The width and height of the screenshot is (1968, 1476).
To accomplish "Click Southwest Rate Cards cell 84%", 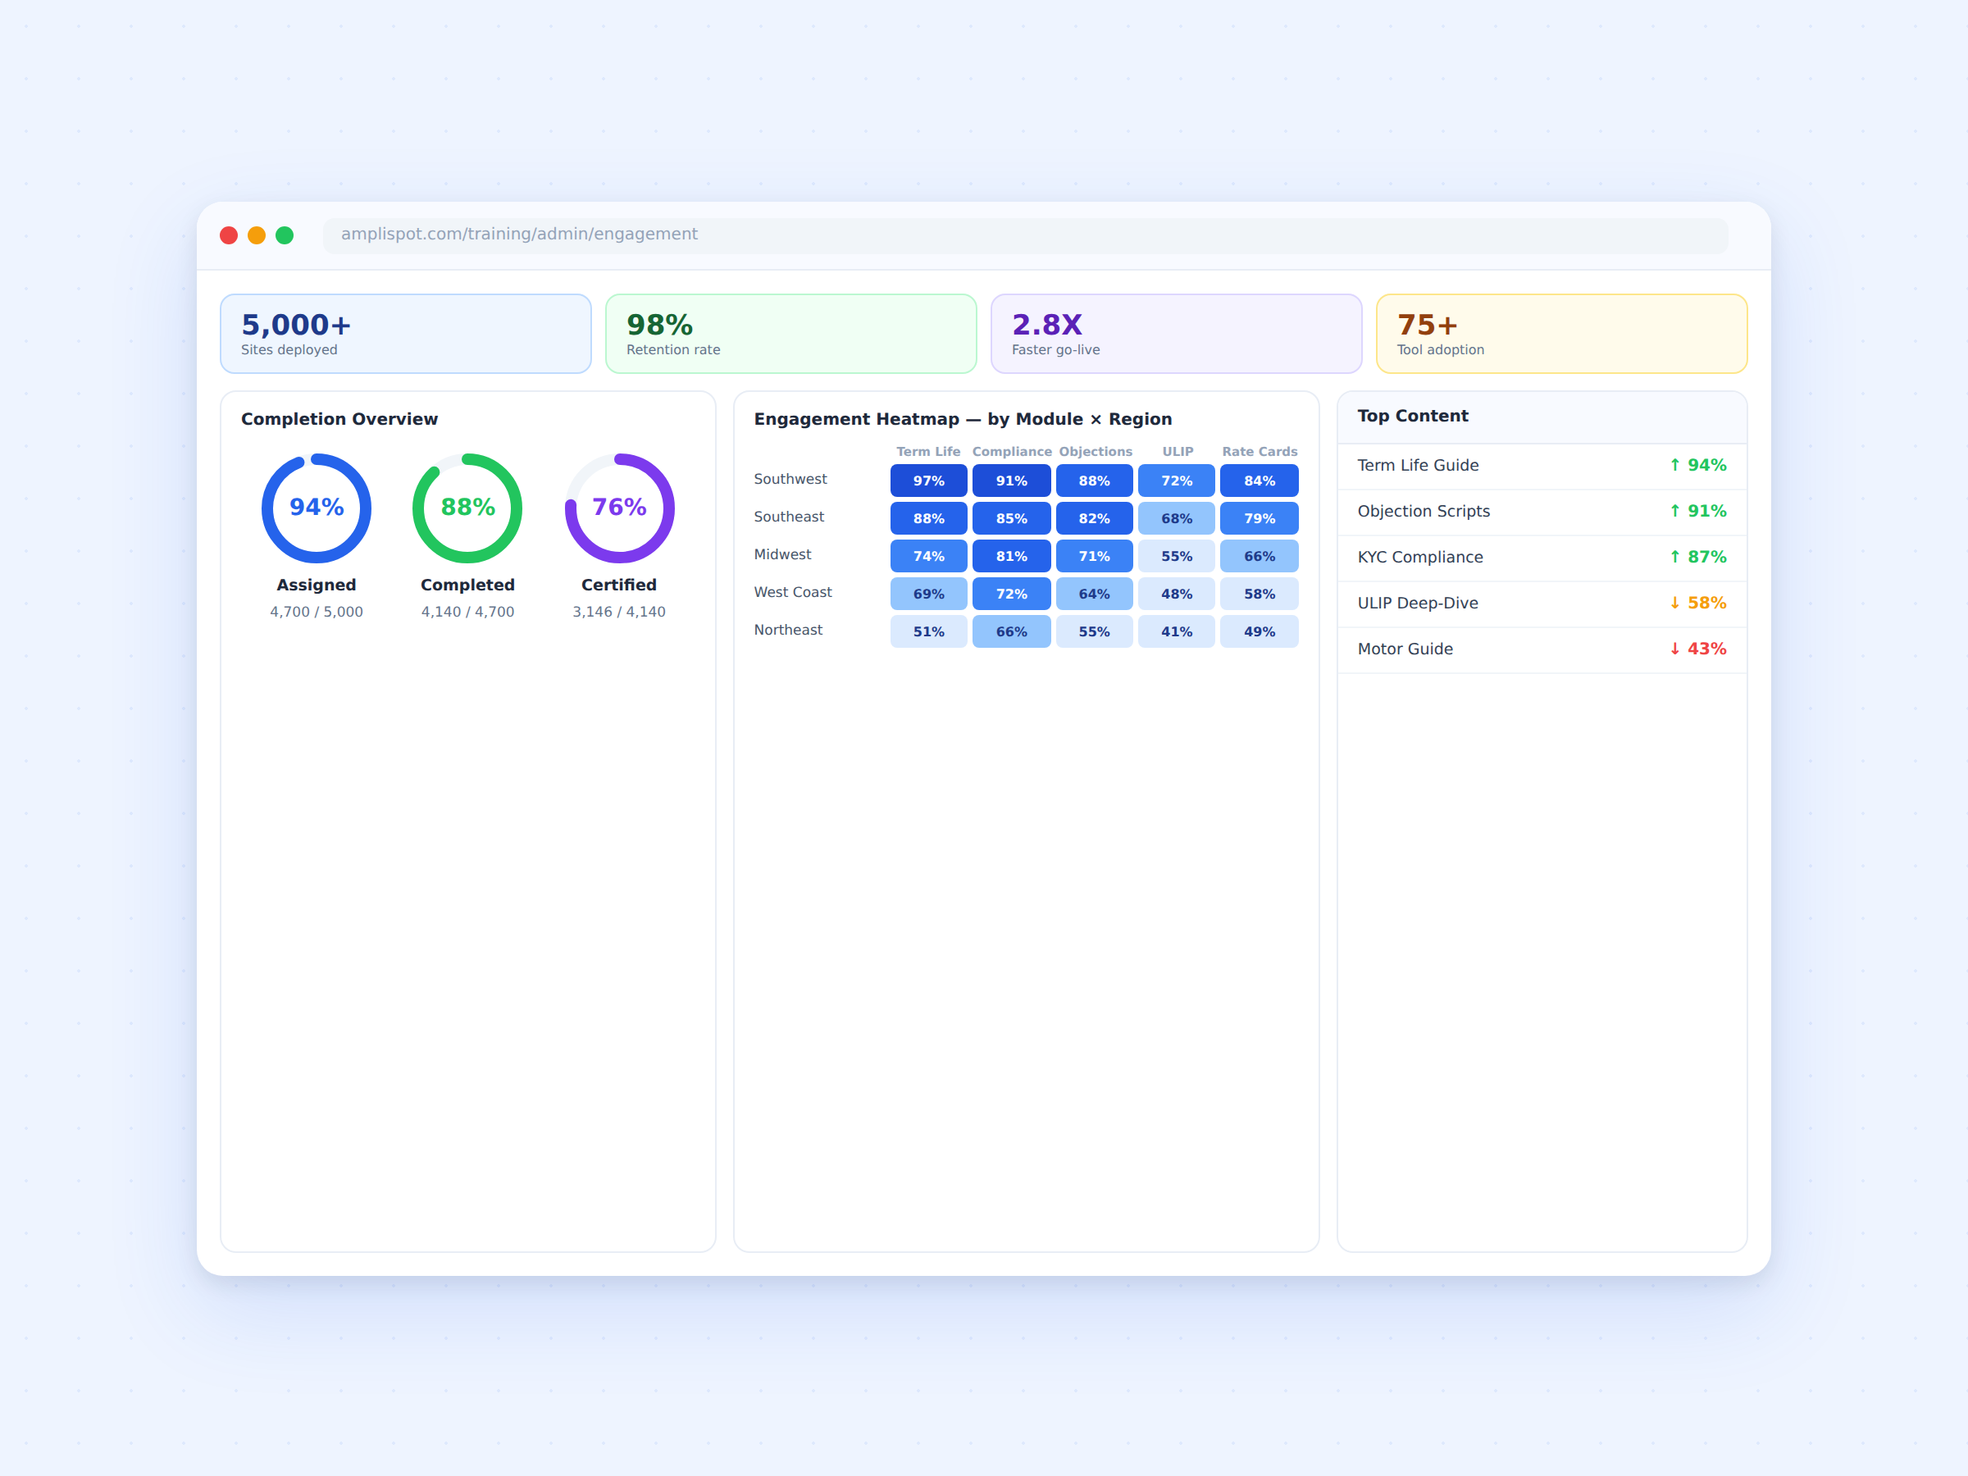I will 1260,481.
